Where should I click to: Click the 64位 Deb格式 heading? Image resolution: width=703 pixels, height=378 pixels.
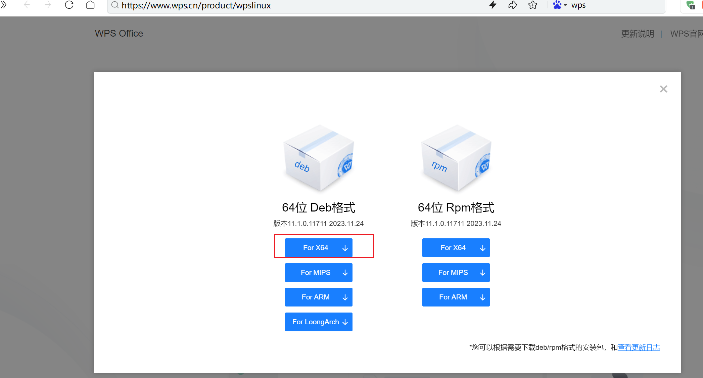[319, 207]
